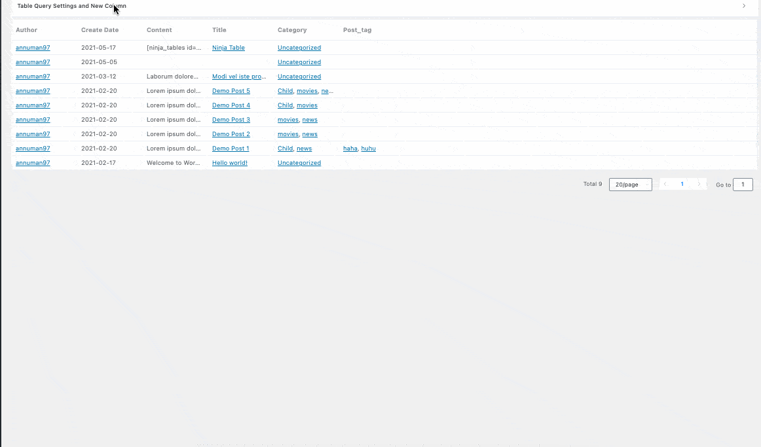
Task: Open the Ninja Table post link
Action: 228,48
